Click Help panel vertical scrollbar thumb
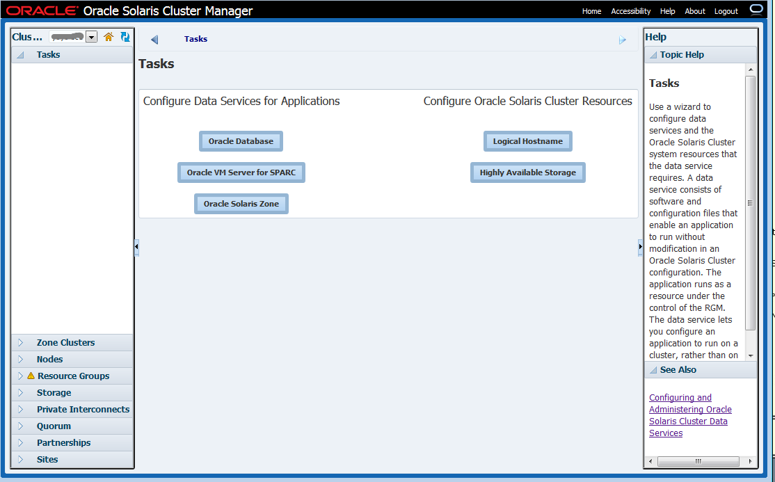The width and height of the screenshot is (775, 482). (x=750, y=202)
